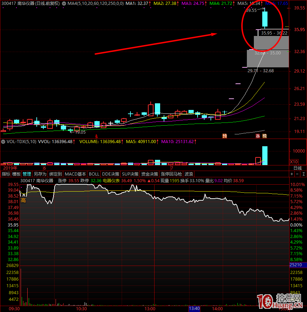
Task: Click the highlighted 25210 volume value
Action: click(x=296, y=265)
